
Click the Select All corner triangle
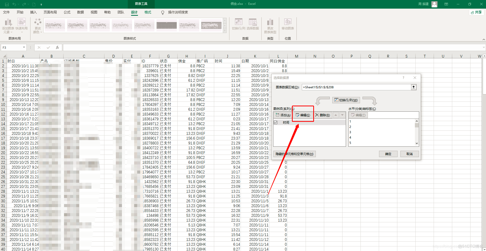click(x=4, y=56)
